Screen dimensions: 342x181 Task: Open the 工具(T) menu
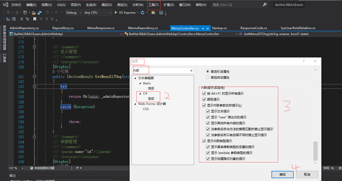pos(154,5)
